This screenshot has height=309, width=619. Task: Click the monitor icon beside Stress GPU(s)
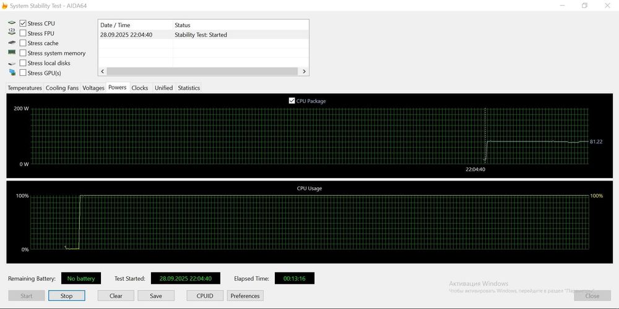pos(12,72)
